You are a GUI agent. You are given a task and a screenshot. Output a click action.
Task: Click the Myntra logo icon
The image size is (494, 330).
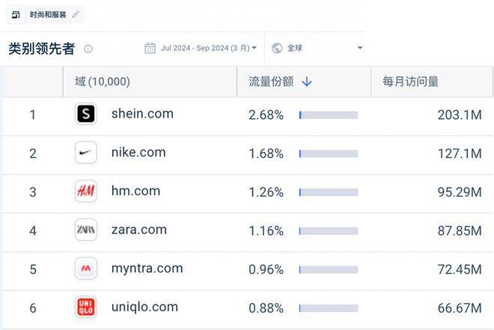[86, 269]
